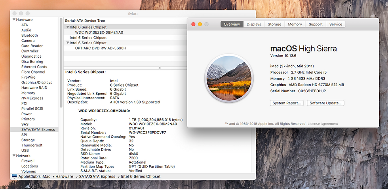Select Card Reader in the sidebar
This screenshot has width=388, height=189.
32,46
